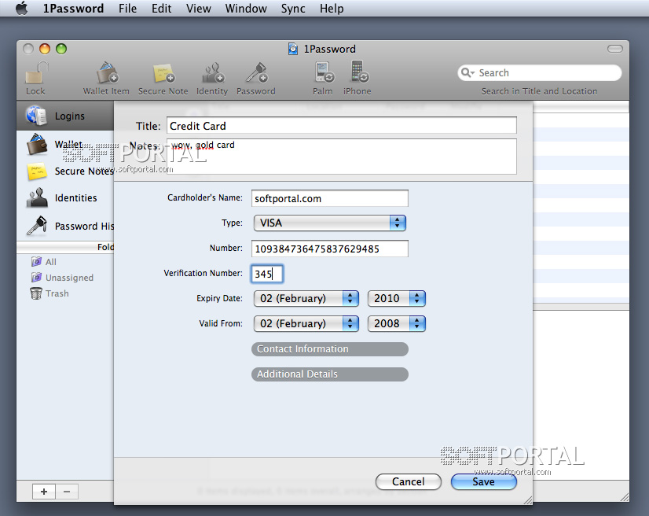The width and height of the screenshot is (649, 516).
Task: Change Expiry Date month dropdown
Action: (306, 298)
